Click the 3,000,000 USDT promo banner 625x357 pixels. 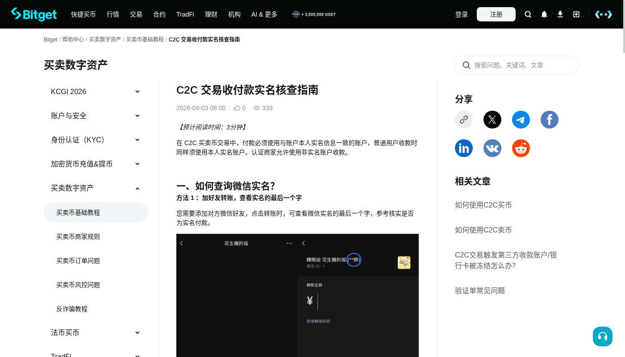tap(314, 14)
